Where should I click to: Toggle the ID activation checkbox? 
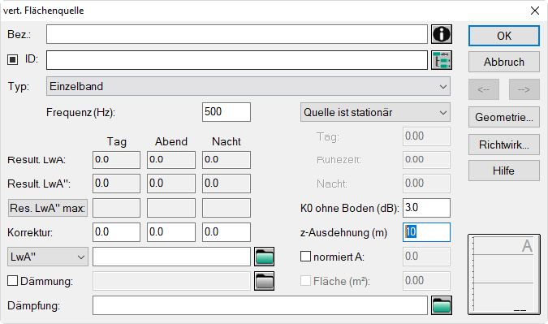(12, 60)
